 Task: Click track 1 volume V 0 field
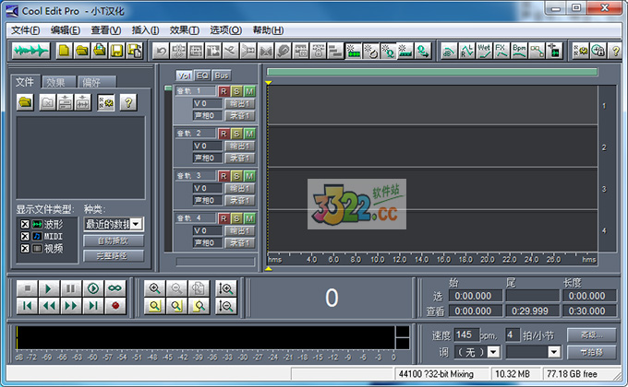(x=208, y=103)
